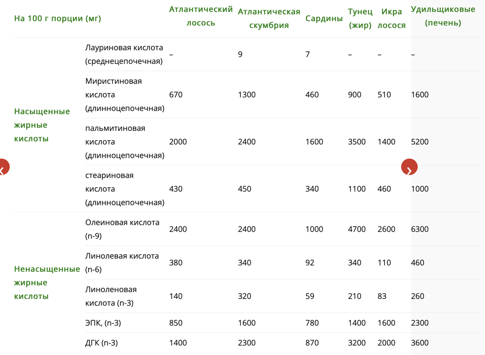The width and height of the screenshot is (485, 355).
Task: Select value '430' in the стеариновая row
Action: click(x=176, y=189)
